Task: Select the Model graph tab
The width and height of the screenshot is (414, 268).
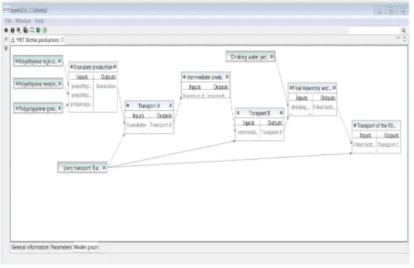Action: (x=86, y=247)
